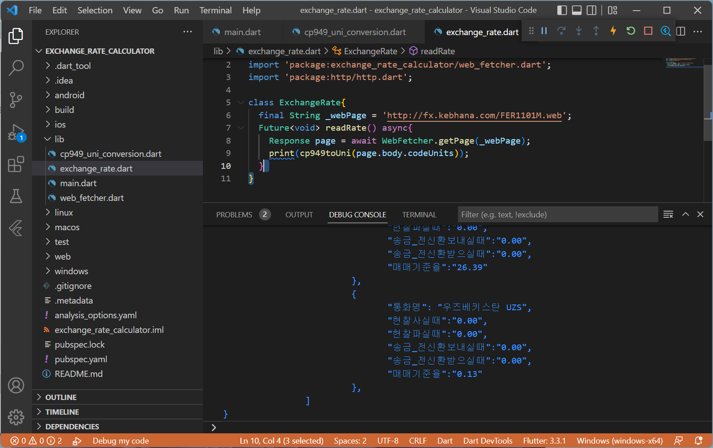713x448 pixels.
Task: Expand the TIMELINE section
Action: coord(117,412)
